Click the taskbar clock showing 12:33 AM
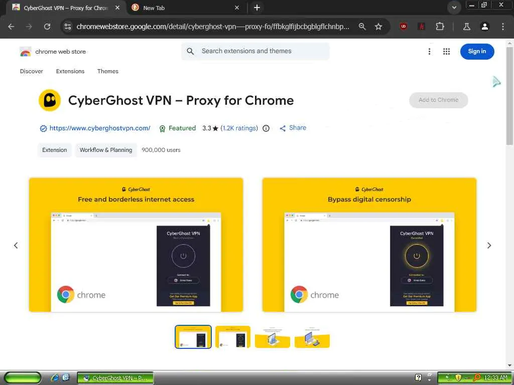514x385 pixels. click(495, 378)
